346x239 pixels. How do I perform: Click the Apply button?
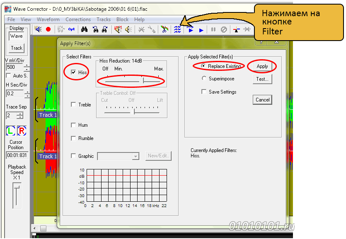click(x=262, y=66)
